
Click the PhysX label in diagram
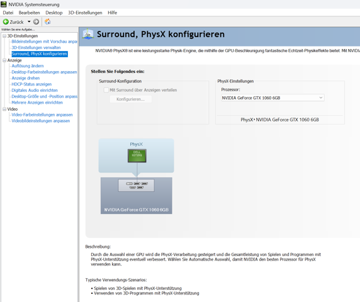137,144
